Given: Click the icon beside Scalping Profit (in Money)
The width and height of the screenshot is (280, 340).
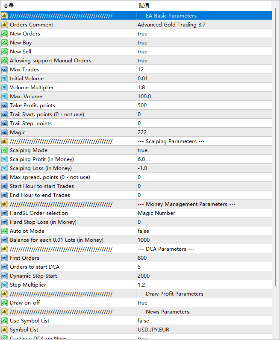Looking at the screenshot, I should [x=5, y=159].
